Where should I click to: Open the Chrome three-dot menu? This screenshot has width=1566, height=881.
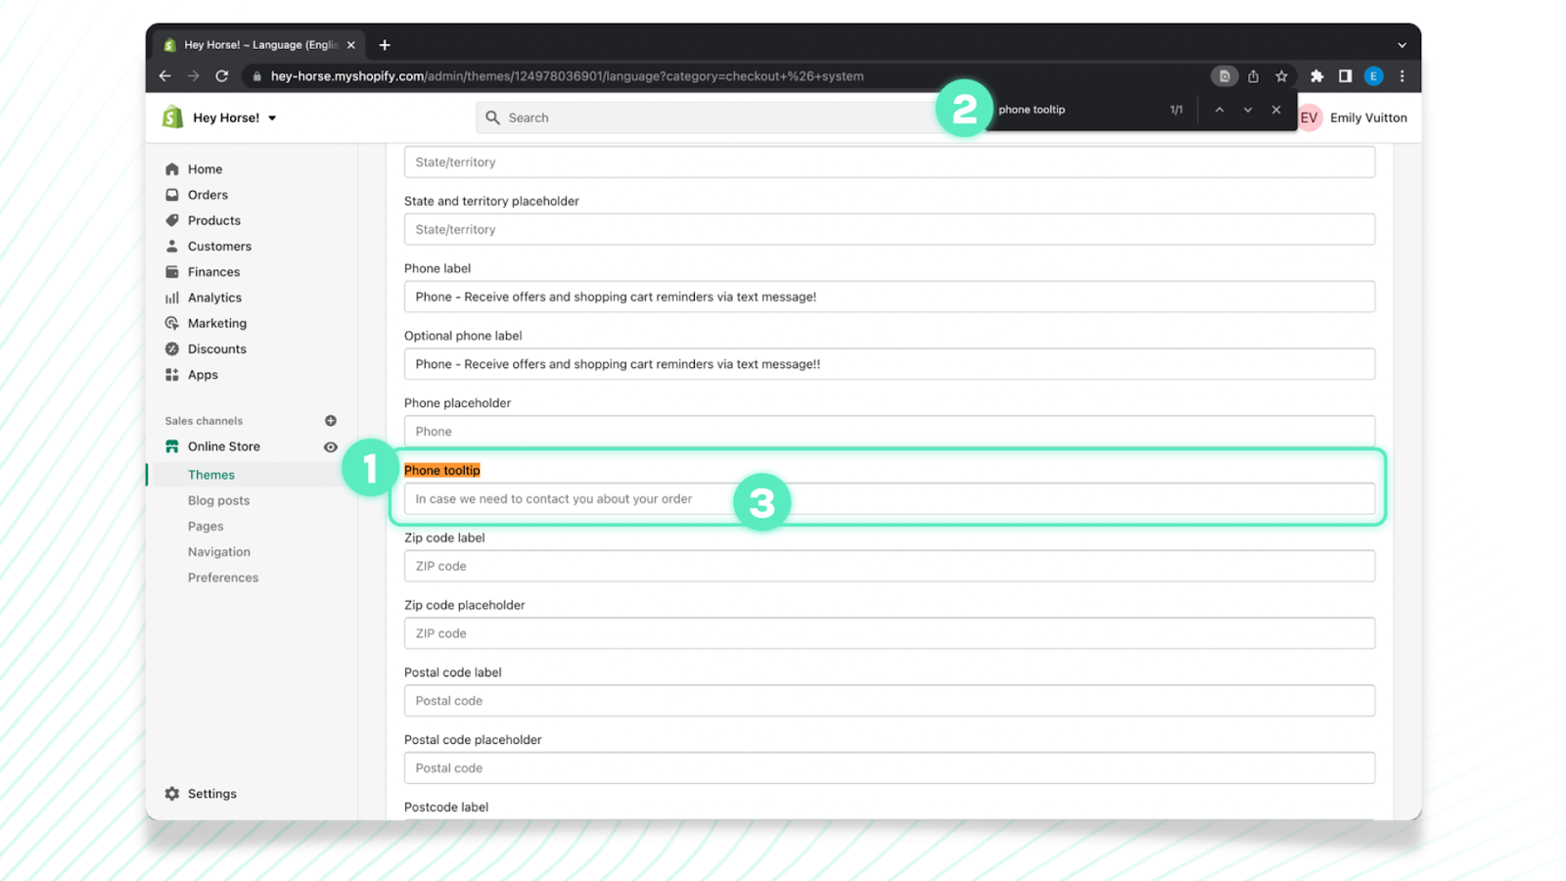click(x=1403, y=75)
